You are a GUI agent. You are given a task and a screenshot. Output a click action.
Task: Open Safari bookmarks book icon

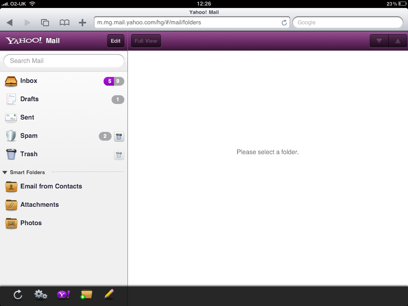64,23
